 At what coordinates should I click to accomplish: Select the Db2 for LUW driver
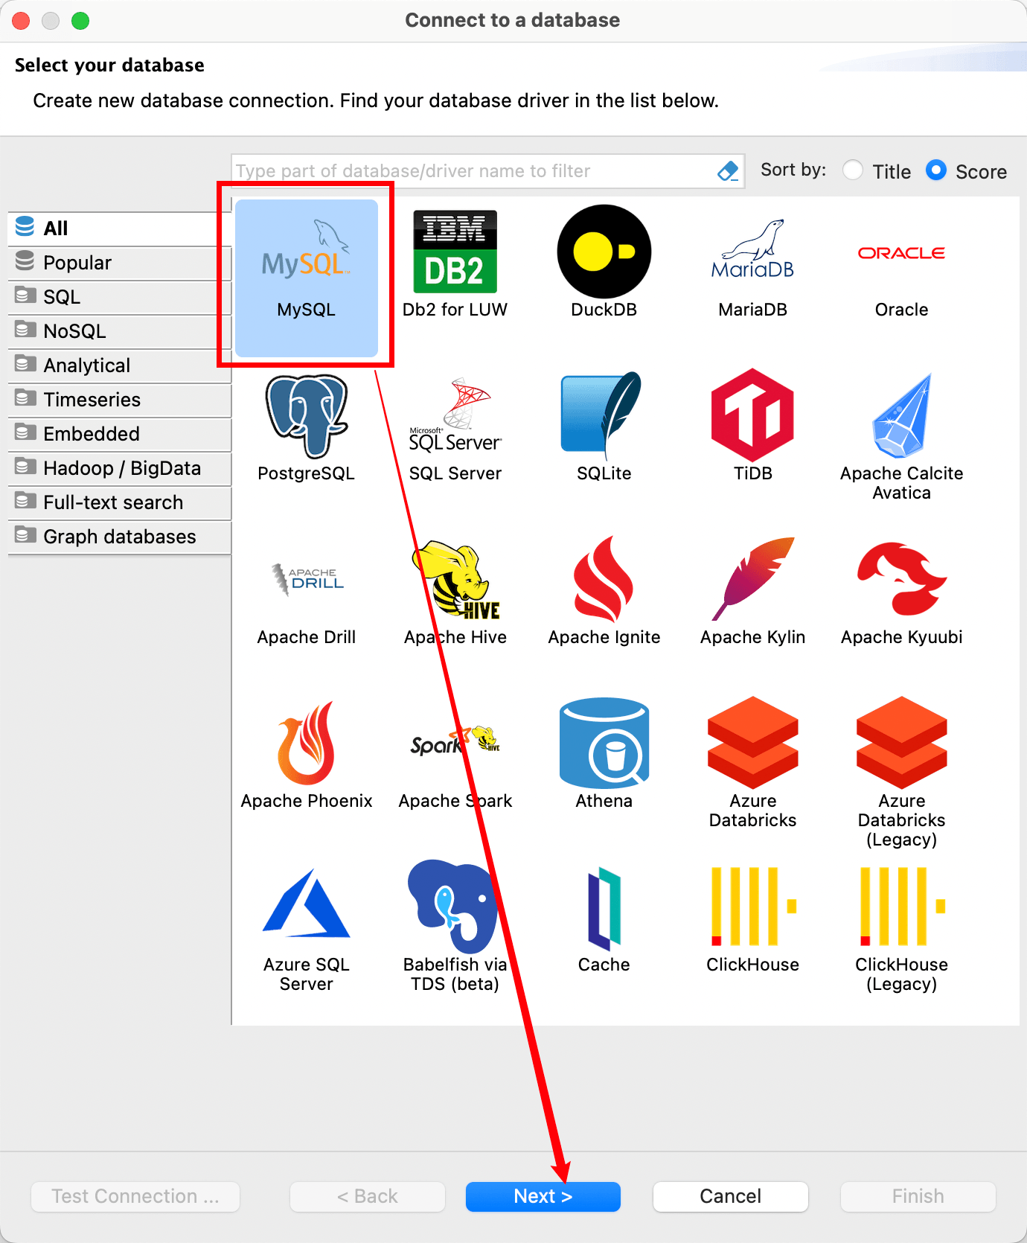(x=455, y=263)
